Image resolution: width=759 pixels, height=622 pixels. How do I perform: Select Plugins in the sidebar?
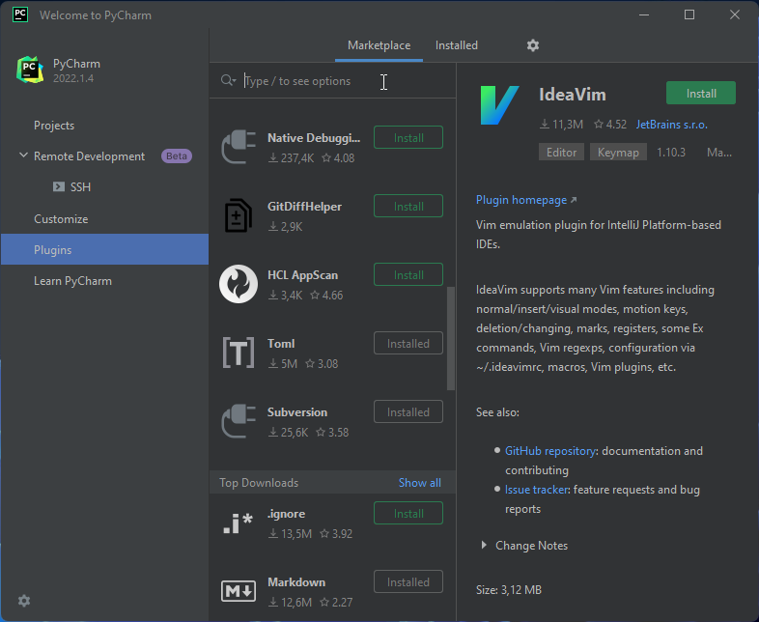[104, 250]
